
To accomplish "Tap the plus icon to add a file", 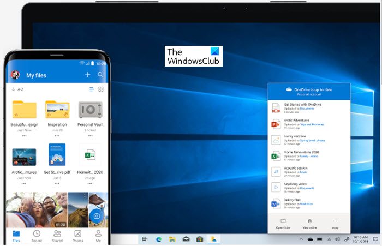I will click(x=88, y=75).
